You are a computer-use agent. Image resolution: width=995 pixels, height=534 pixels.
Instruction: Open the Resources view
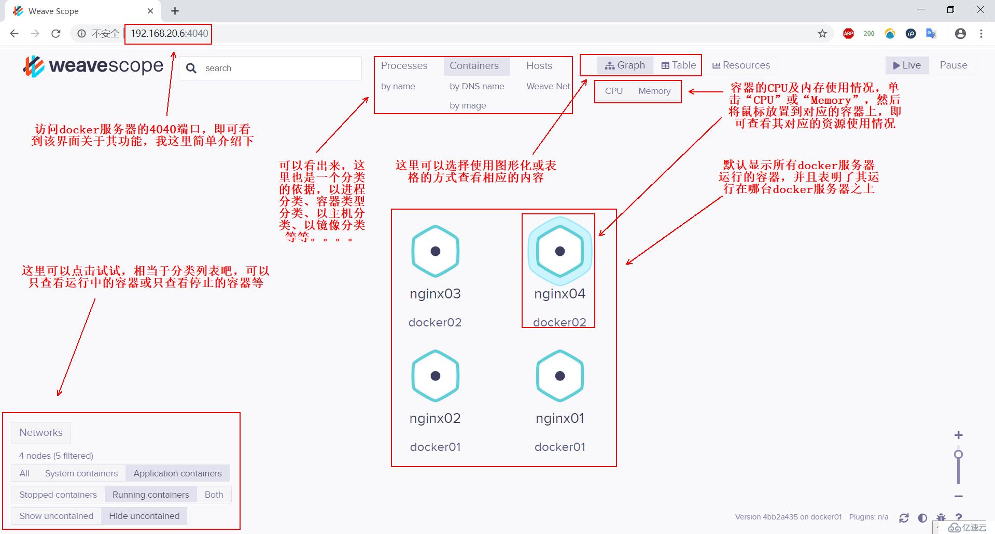(741, 65)
